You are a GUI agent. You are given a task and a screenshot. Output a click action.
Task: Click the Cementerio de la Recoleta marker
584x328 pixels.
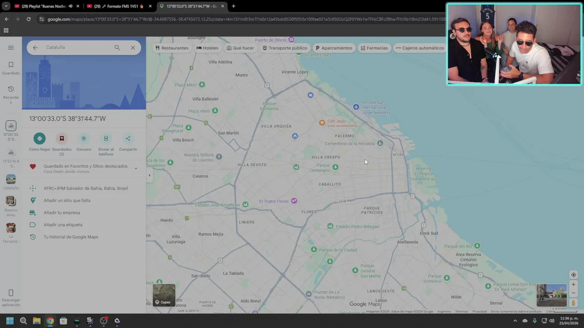[x=380, y=143]
